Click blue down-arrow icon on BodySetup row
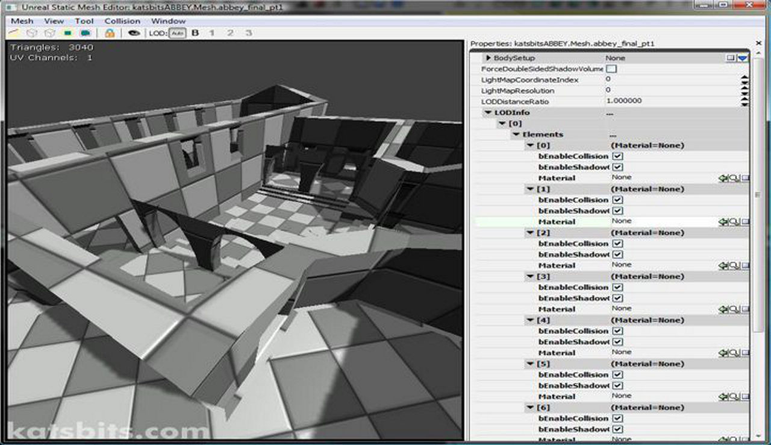Image resolution: width=771 pixels, height=445 pixels. coord(743,58)
